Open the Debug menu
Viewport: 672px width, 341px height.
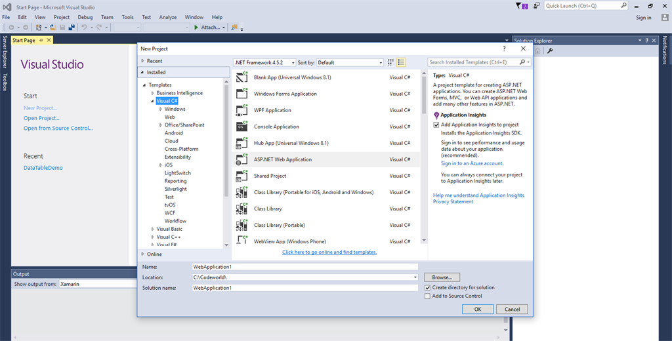coord(85,17)
